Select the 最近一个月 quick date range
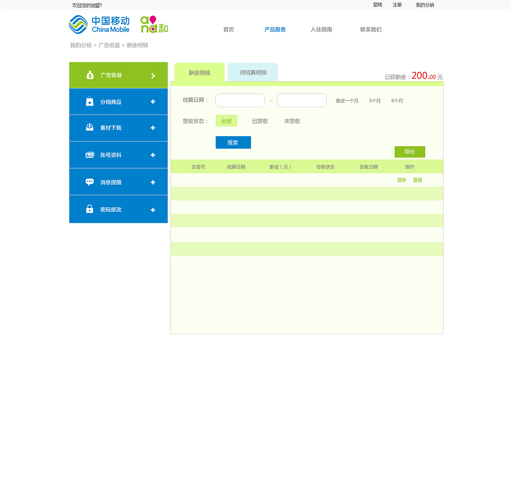This screenshot has height=485, width=511. pyautogui.click(x=347, y=101)
